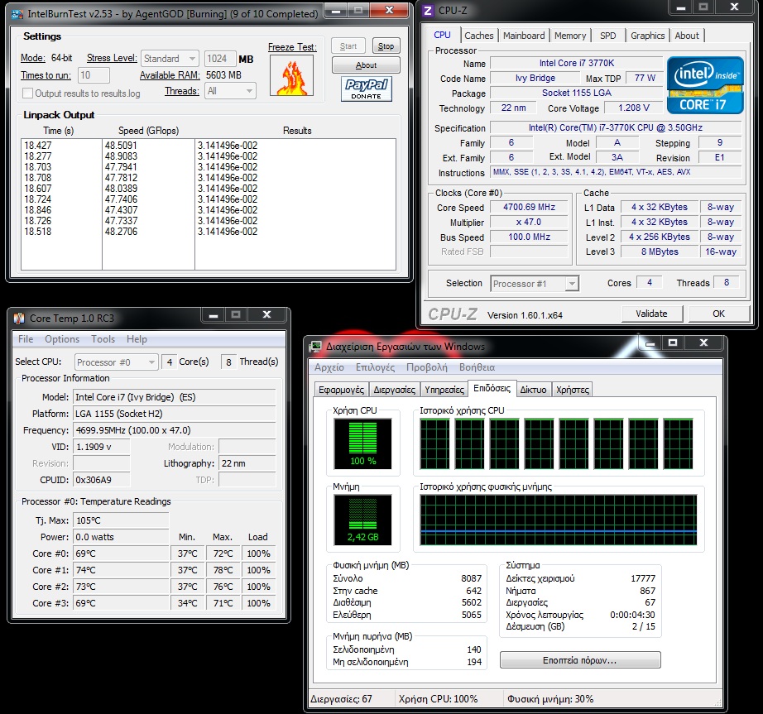Click the Times to run input field
The height and width of the screenshot is (714, 763).
point(94,75)
